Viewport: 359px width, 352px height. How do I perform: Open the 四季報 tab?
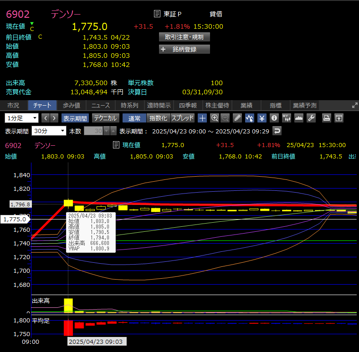pyautogui.click(x=188, y=106)
